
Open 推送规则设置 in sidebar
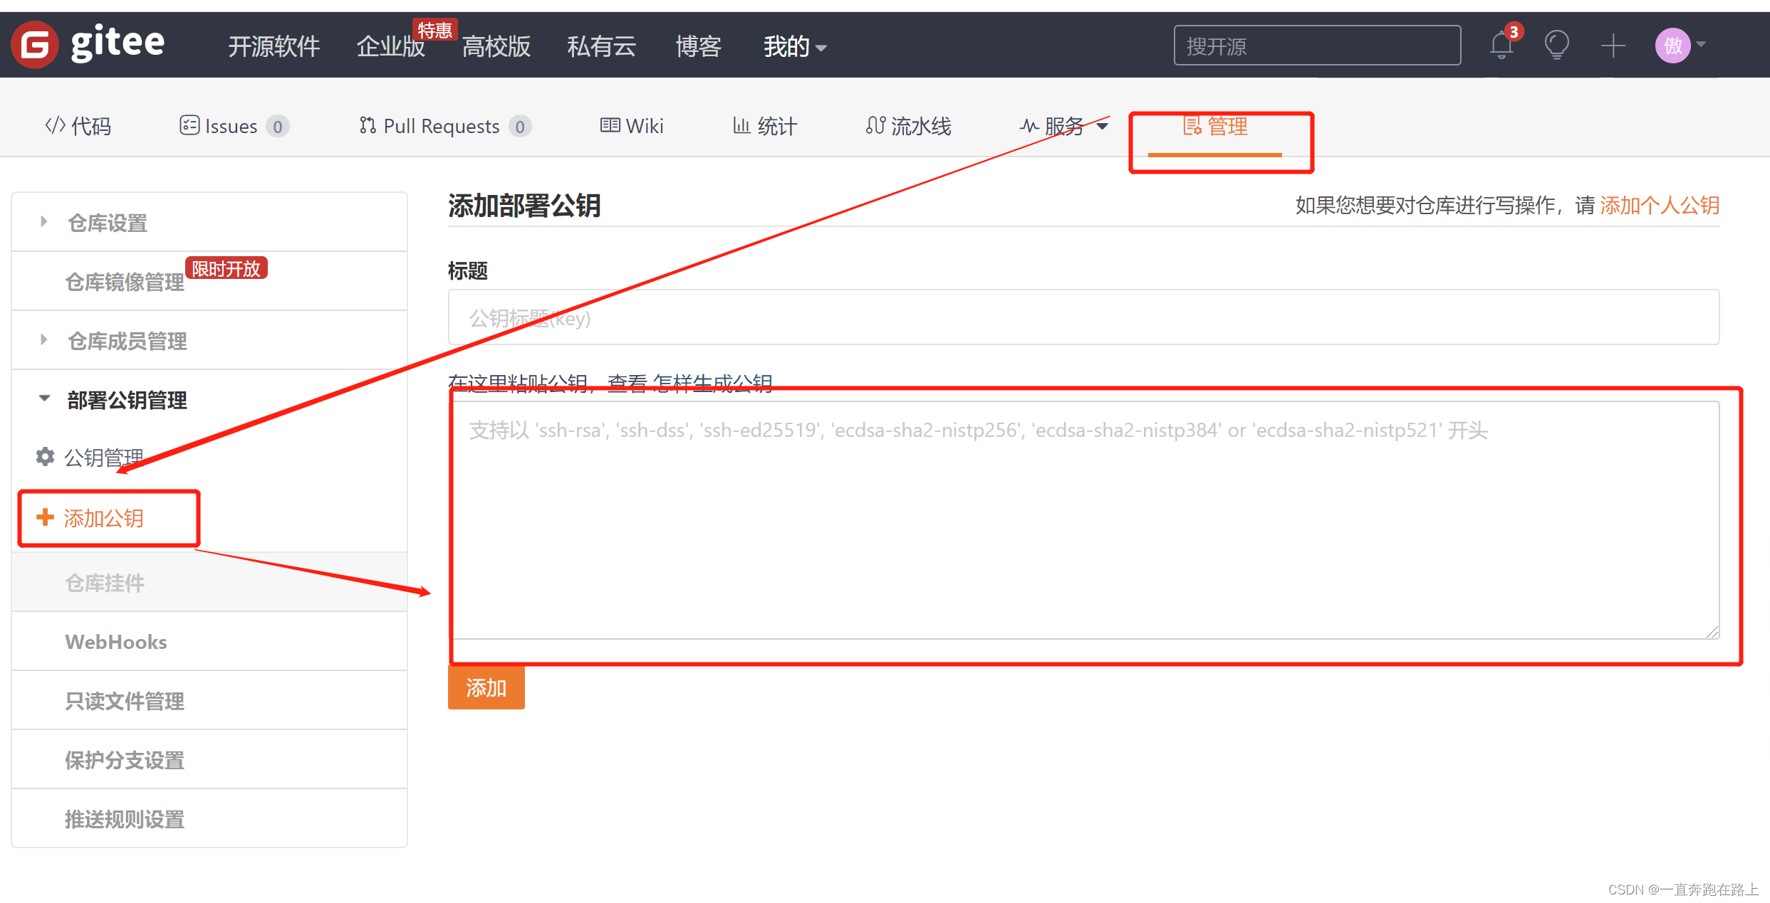[x=125, y=819]
